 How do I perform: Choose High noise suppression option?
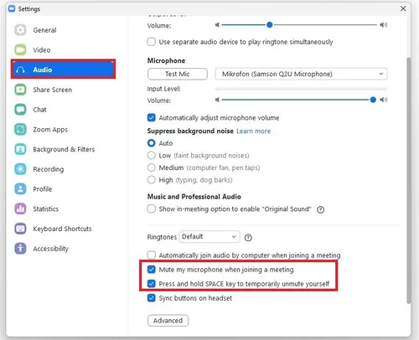(152, 180)
